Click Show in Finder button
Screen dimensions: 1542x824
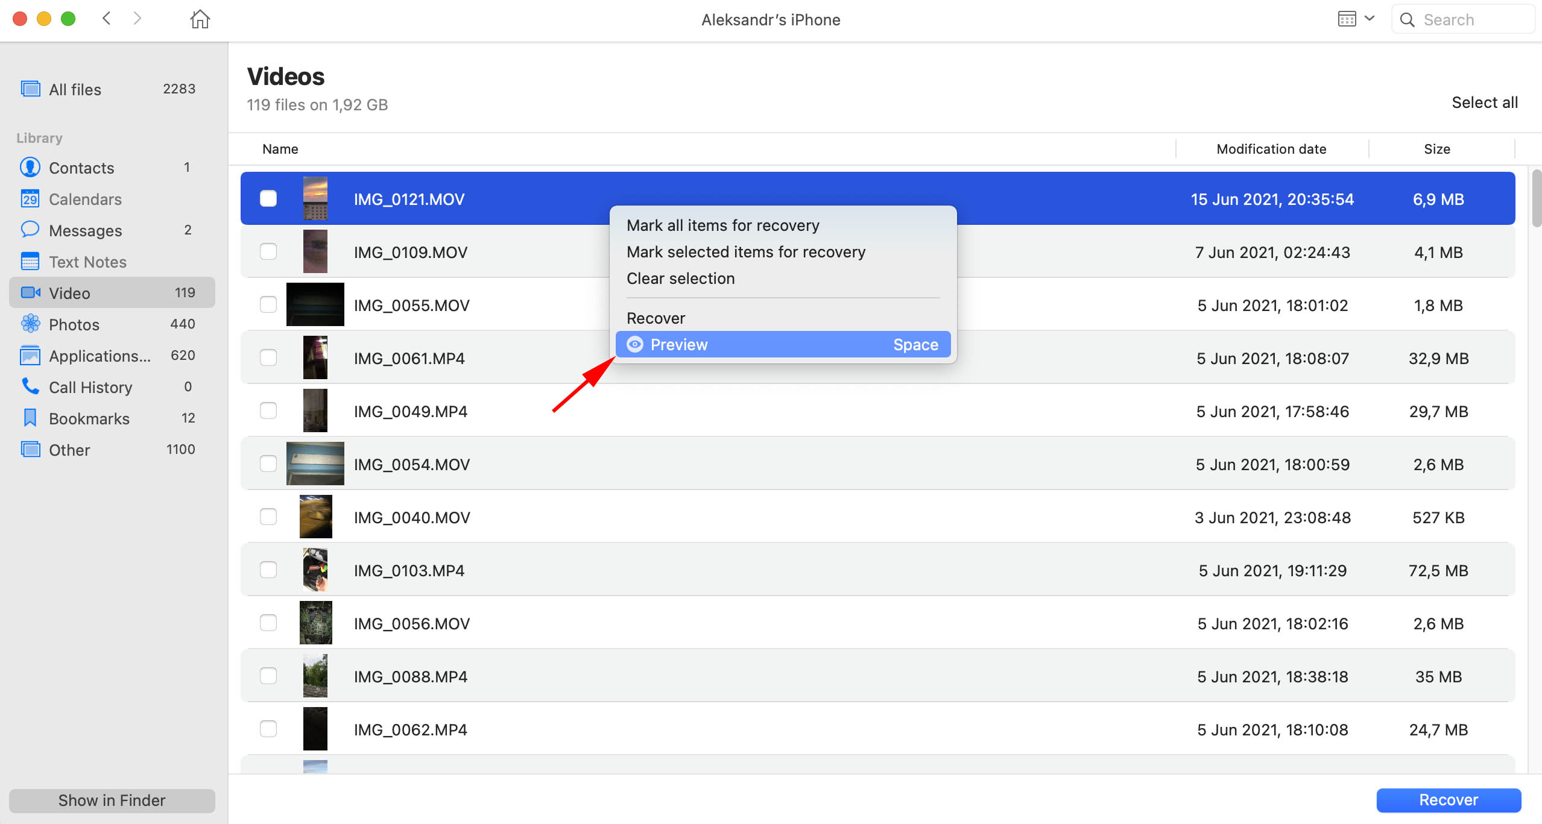pos(112,799)
